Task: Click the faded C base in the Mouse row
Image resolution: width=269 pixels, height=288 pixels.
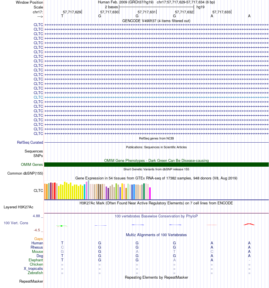Action: tap(212, 251)
